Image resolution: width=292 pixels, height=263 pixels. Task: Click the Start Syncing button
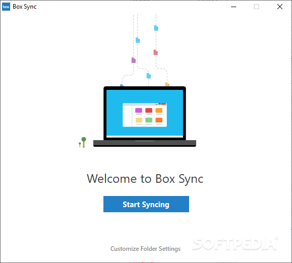pos(146,204)
